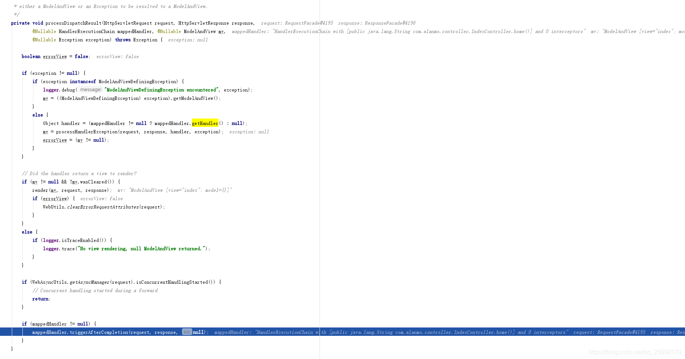This screenshot has width=685, height=359.
Task: Click the HttpServletRequest parameter type
Action: (x=128, y=23)
